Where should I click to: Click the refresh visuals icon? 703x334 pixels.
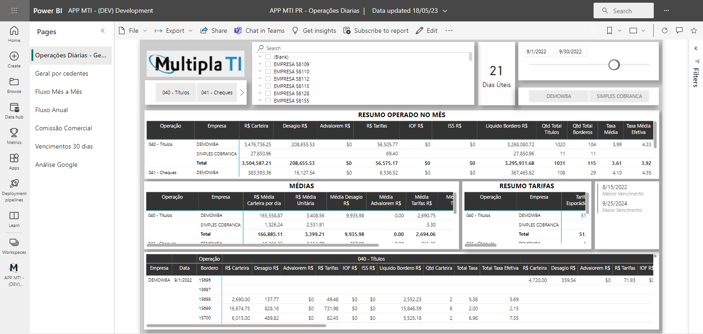664,31
